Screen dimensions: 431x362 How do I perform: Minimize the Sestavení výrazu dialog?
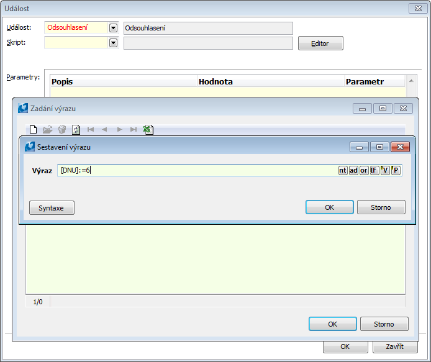359,147
